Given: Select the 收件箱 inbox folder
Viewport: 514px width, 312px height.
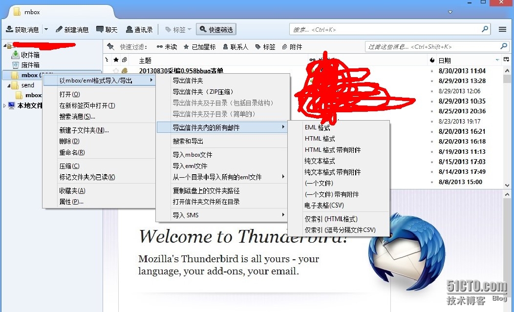Looking at the screenshot, I should 30,55.
